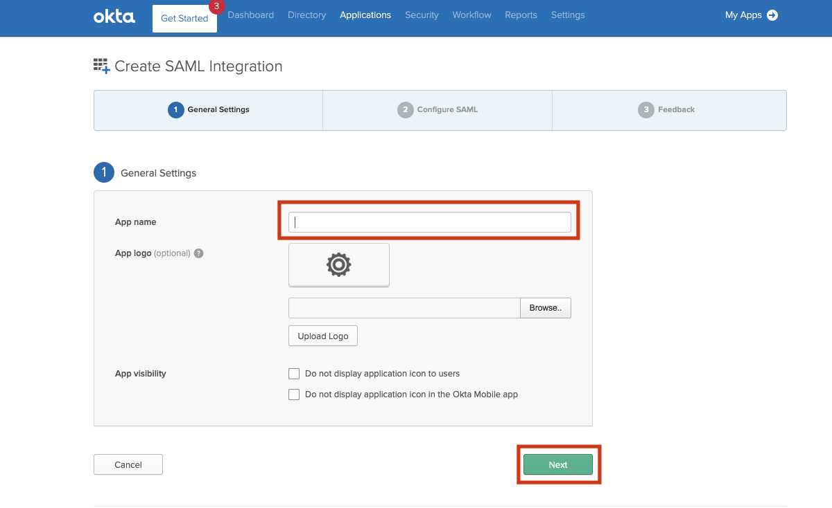
Task: Focus the App name input field
Action: pos(430,222)
